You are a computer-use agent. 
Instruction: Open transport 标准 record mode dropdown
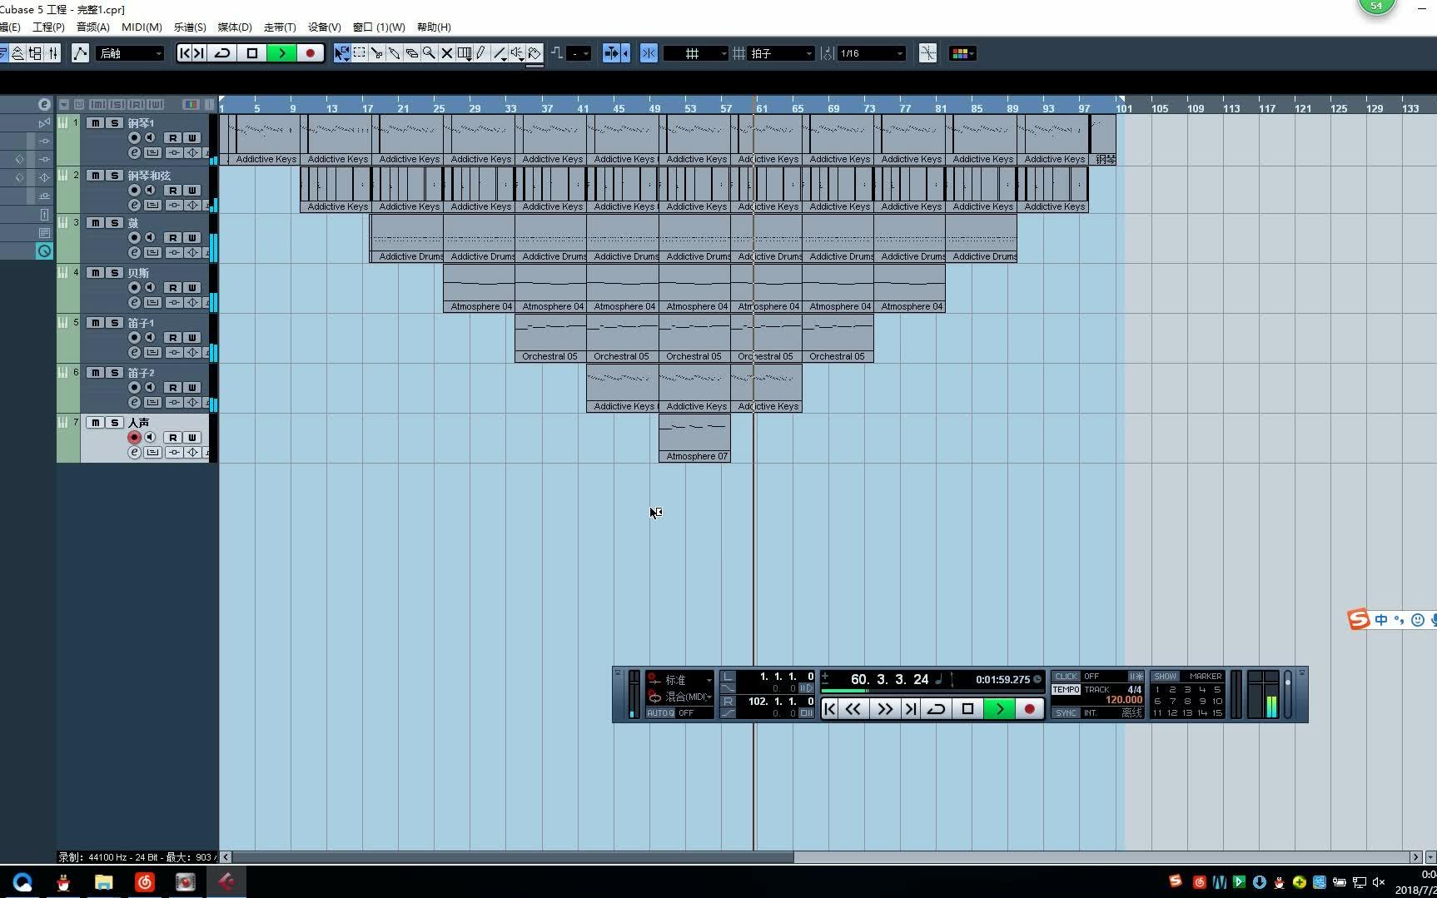(679, 680)
